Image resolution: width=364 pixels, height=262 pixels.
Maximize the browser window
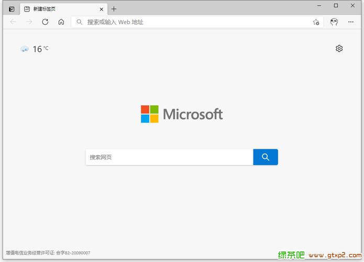point(336,6)
